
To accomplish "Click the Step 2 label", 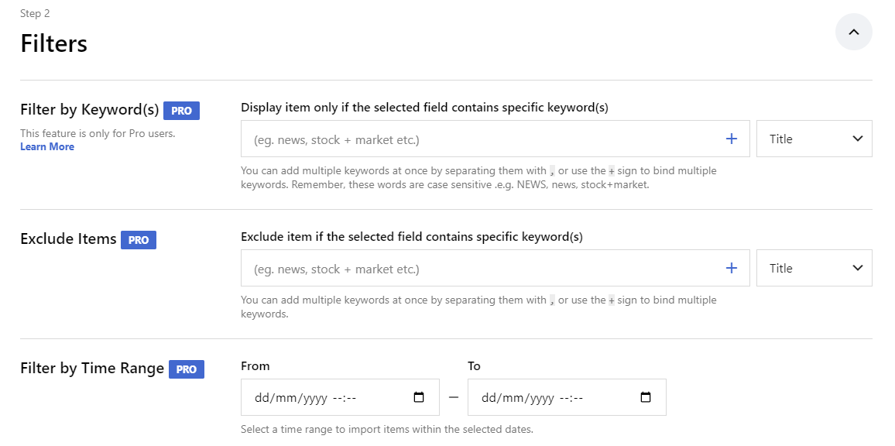I will (x=35, y=12).
